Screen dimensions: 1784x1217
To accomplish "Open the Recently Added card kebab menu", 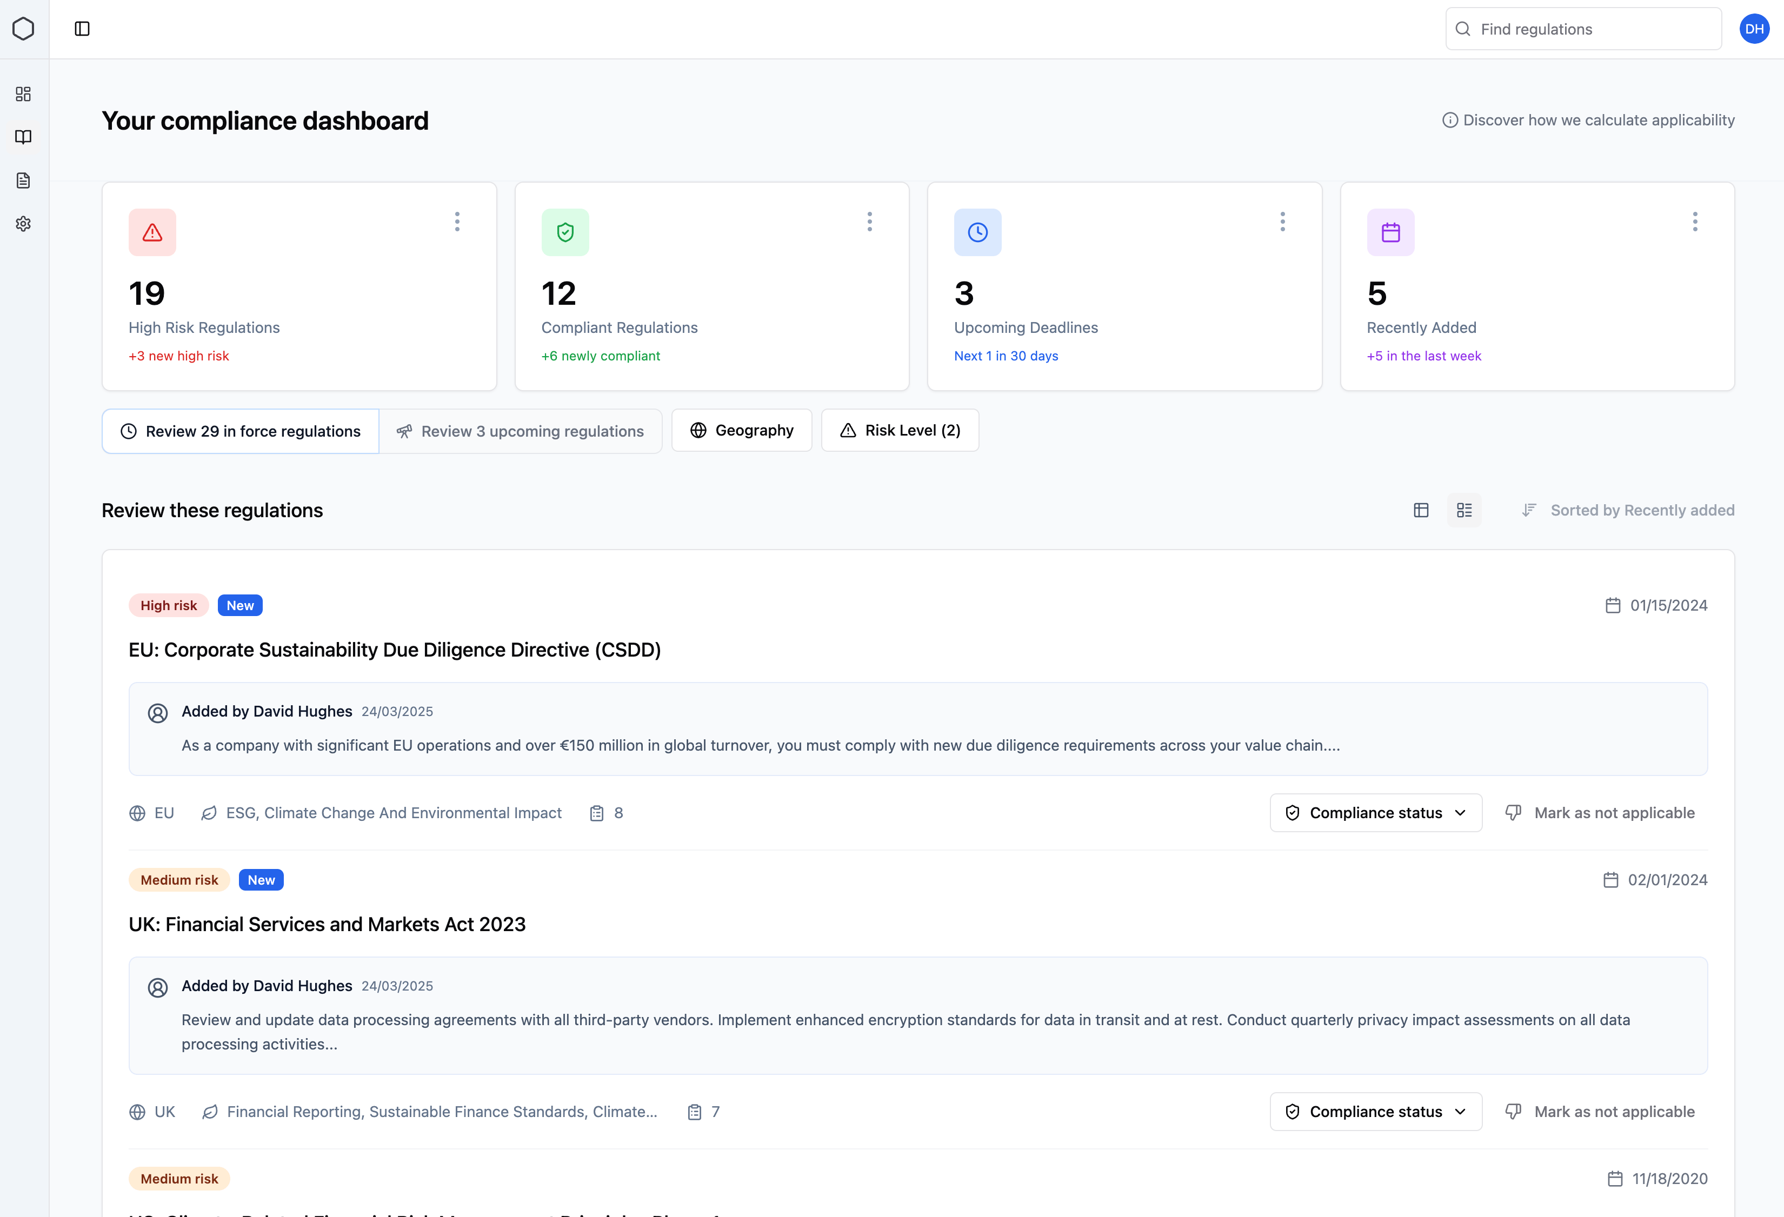I will pos(1695,222).
